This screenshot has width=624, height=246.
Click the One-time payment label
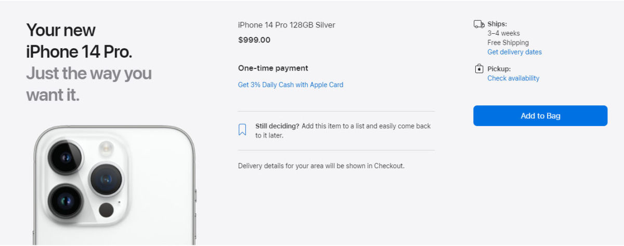273,68
